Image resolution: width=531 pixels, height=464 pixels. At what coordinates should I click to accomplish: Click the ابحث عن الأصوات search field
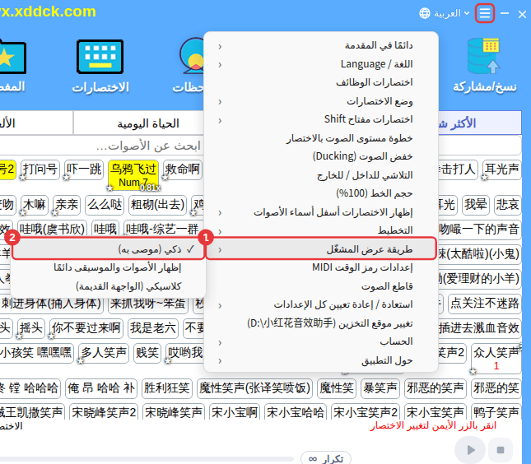101,146
